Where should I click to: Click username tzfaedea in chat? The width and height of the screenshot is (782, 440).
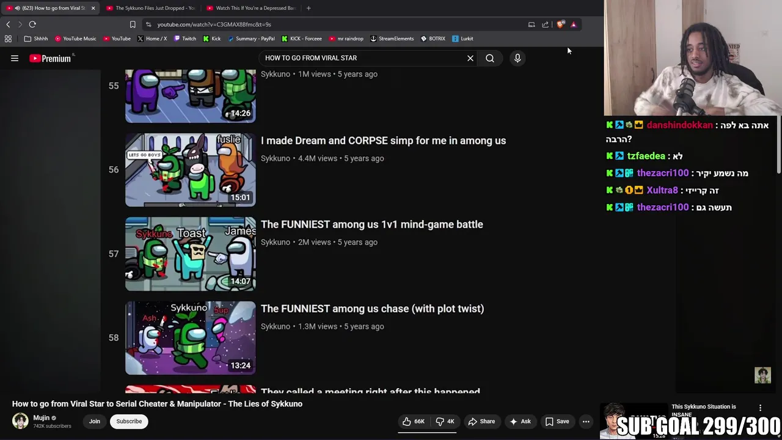click(646, 156)
